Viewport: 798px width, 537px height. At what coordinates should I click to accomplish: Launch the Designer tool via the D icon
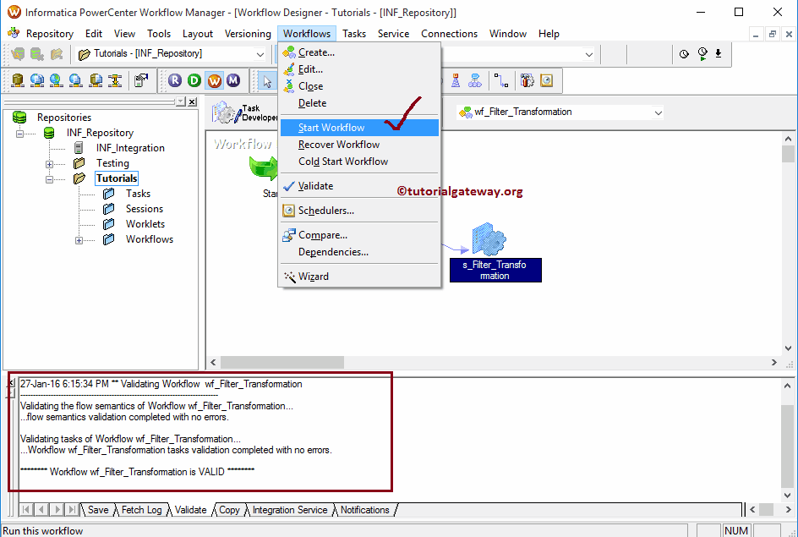193,80
